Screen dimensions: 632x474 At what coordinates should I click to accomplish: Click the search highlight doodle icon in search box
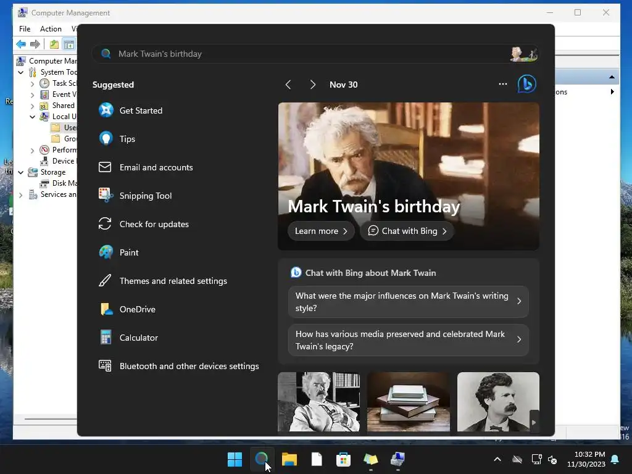[523, 54]
